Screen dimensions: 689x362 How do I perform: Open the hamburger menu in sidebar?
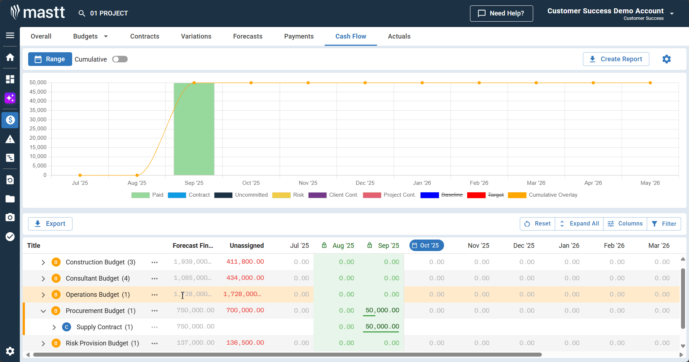click(x=10, y=35)
